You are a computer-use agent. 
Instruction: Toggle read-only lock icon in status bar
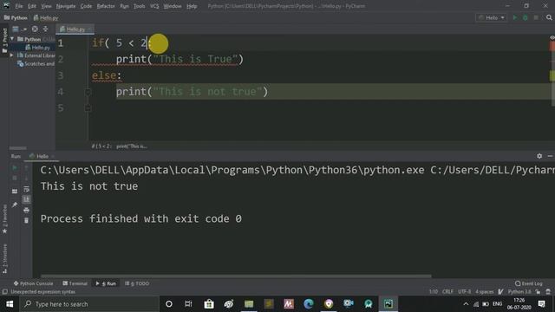click(538, 291)
